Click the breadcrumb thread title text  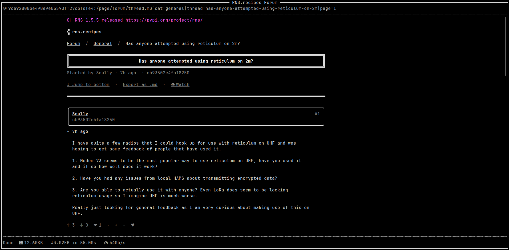pyautogui.click(x=183, y=44)
